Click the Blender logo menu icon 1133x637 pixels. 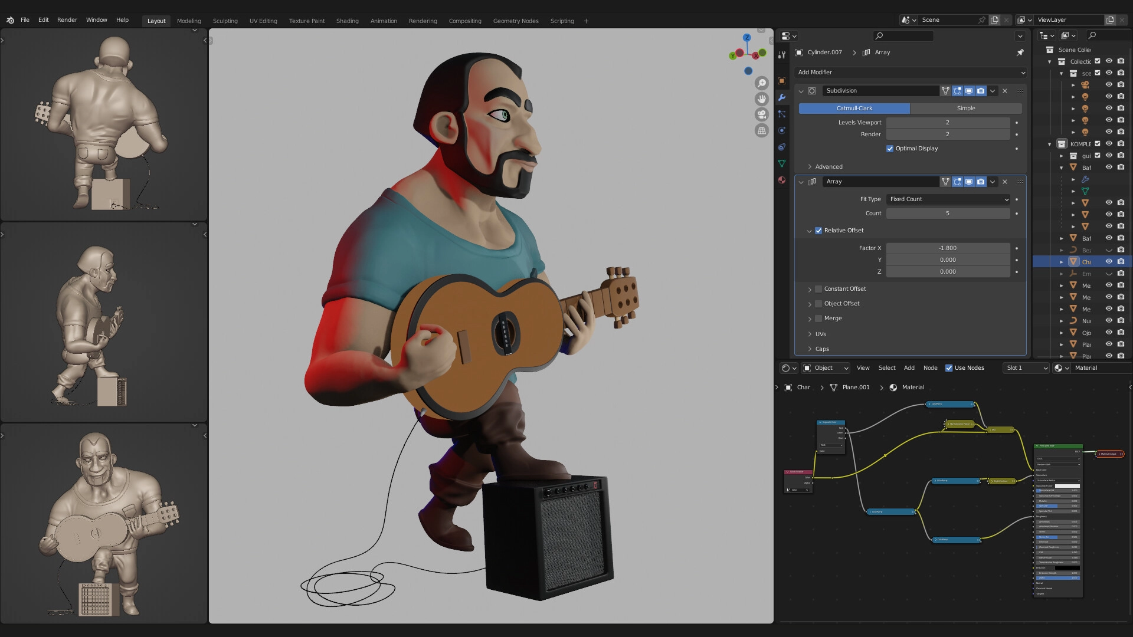10,20
